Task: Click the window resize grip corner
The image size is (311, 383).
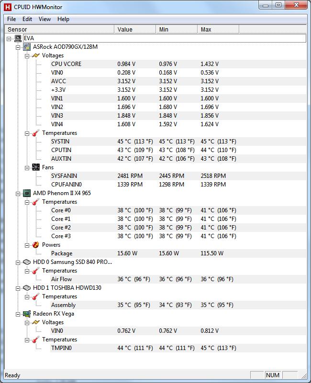Action: [304, 376]
